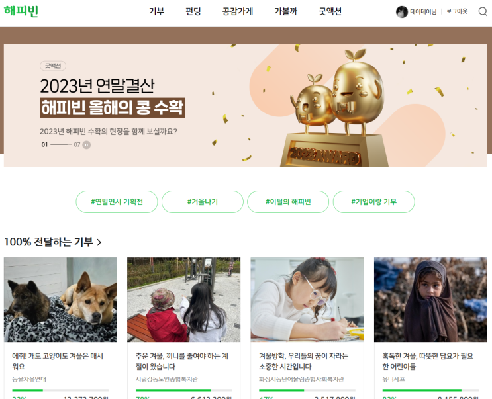Select the #연말연시 기획전 tag button

pyautogui.click(x=117, y=202)
